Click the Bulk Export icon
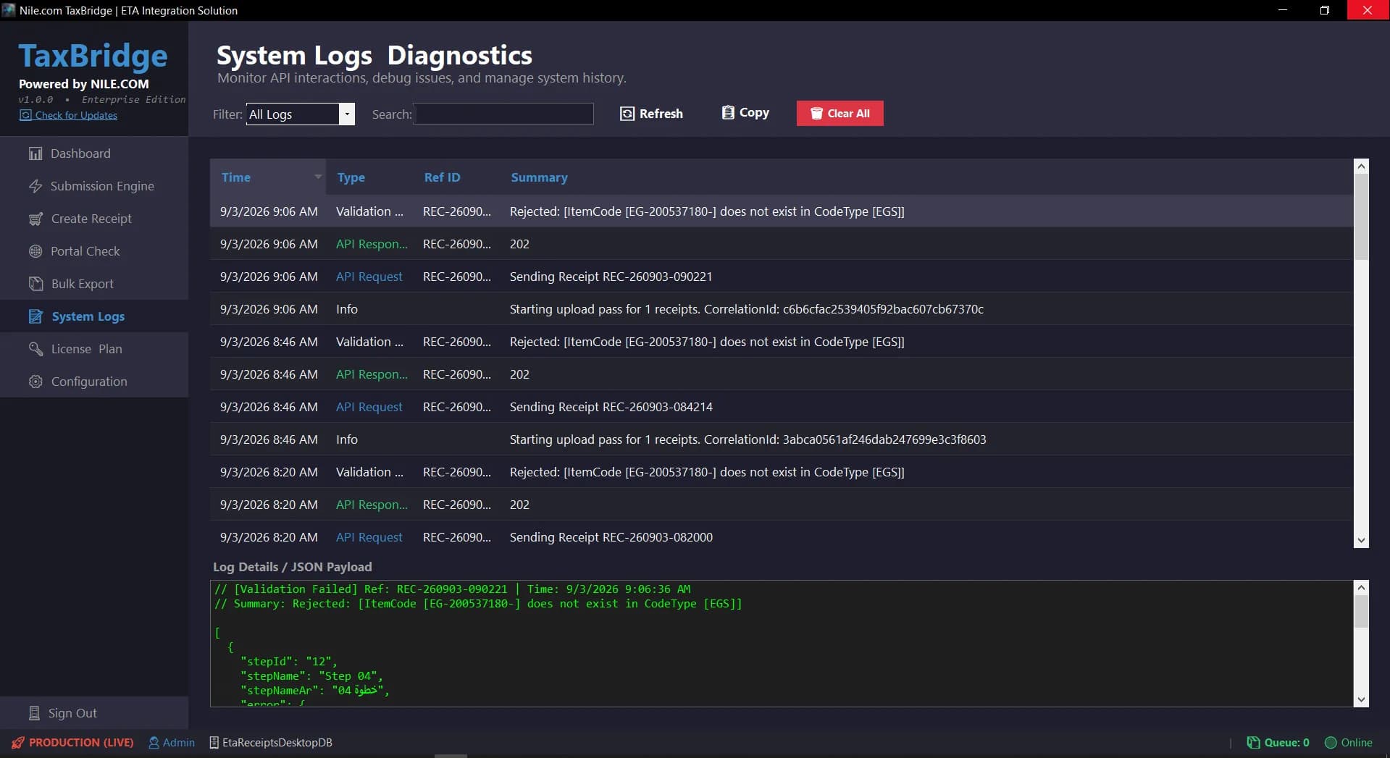 coord(35,284)
